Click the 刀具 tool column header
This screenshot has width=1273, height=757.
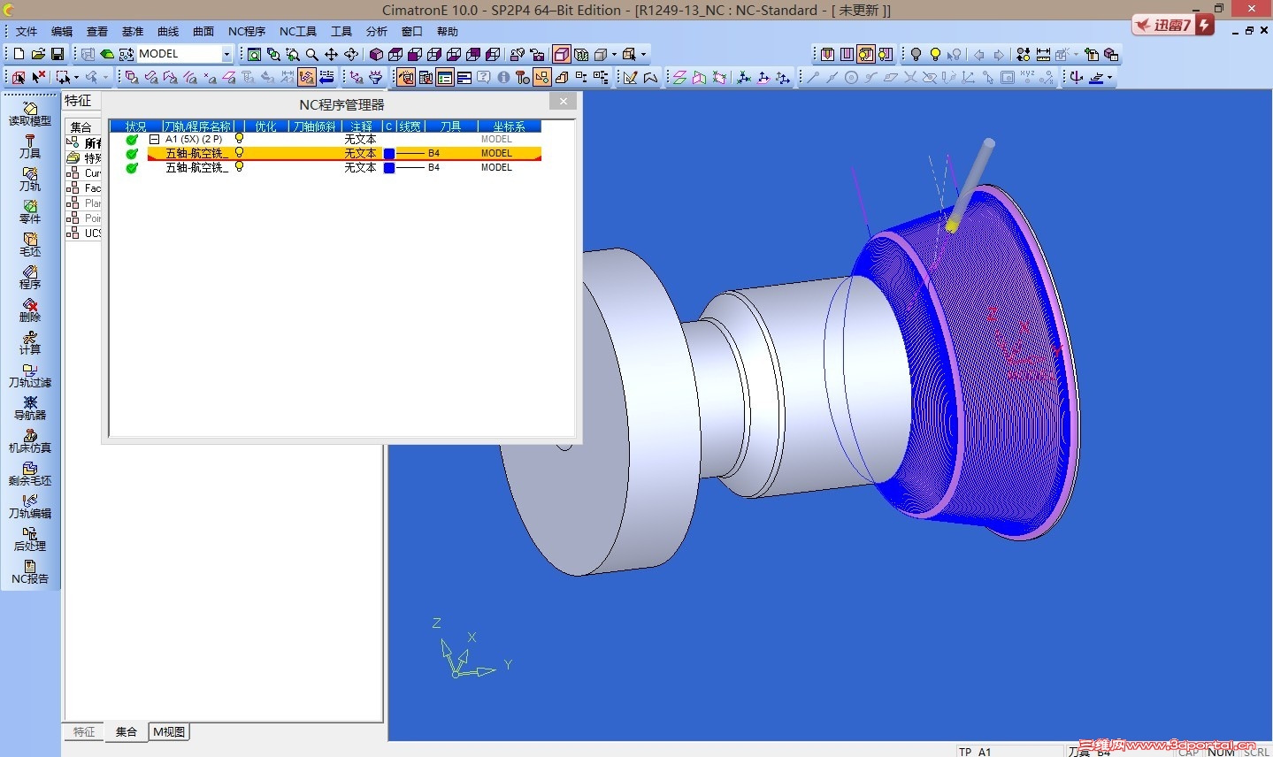click(451, 126)
